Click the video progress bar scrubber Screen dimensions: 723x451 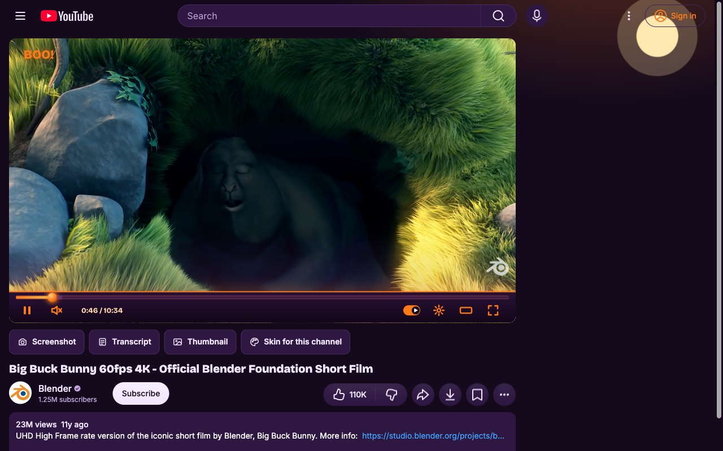pos(52,297)
